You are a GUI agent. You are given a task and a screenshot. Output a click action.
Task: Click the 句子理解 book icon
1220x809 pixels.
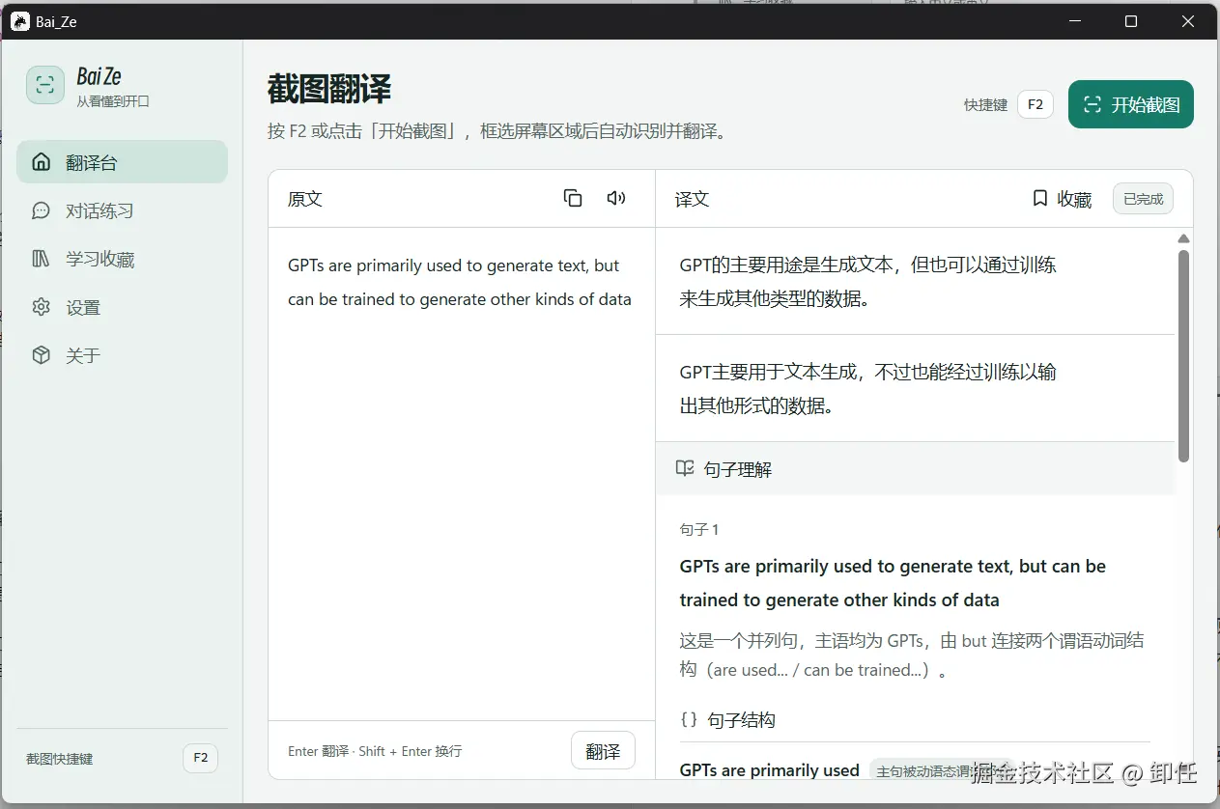pyautogui.click(x=685, y=468)
